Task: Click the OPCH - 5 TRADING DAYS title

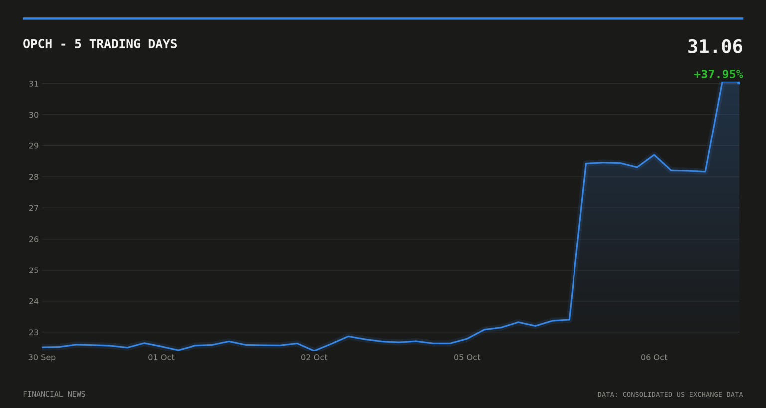Action: 100,44
